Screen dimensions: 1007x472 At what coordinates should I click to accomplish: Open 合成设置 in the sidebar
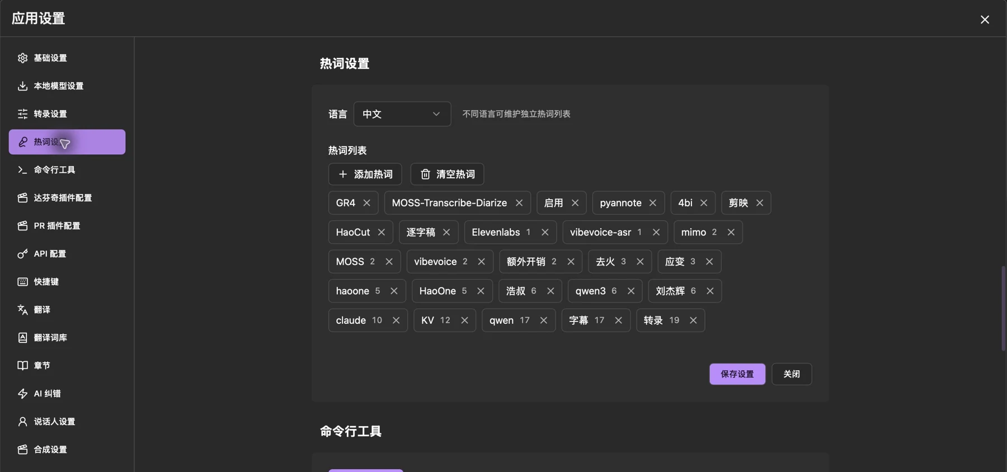point(67,450)
